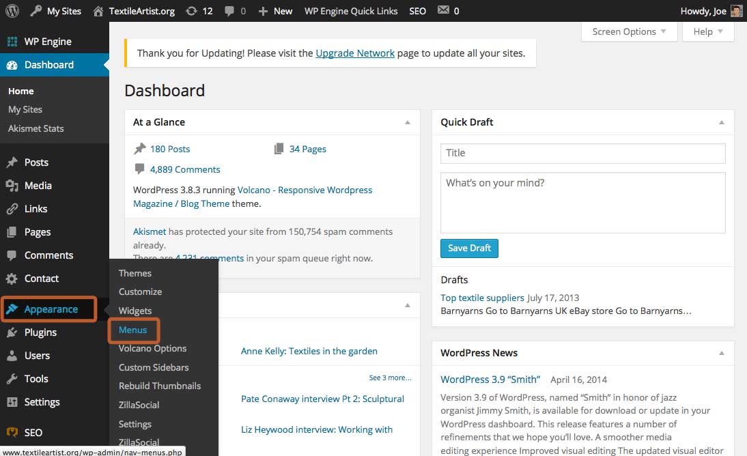747x456 pixels.
Task: Click the Posts pushpin icon in sidebar
Action: point(12,162)
